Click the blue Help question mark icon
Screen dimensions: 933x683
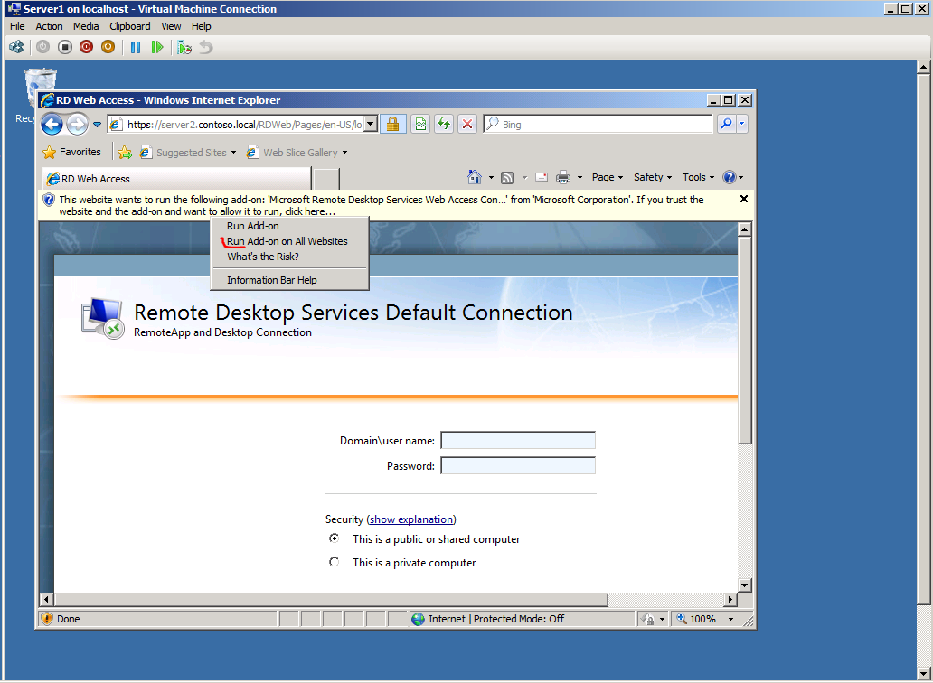click(x=729, y=177)
